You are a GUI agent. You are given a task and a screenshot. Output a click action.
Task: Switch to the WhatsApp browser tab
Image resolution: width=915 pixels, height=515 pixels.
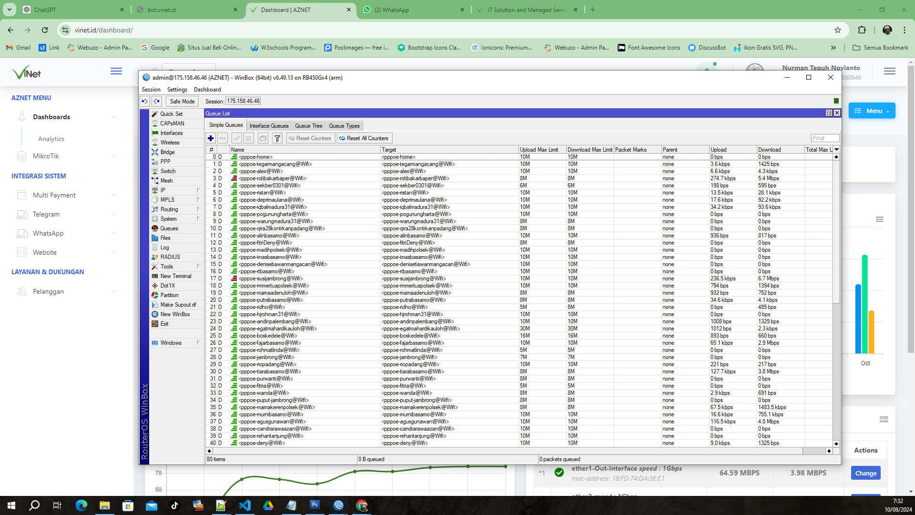[x=414, y=10]
